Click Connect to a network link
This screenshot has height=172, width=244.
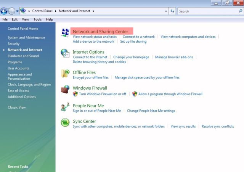coord(139,37)
